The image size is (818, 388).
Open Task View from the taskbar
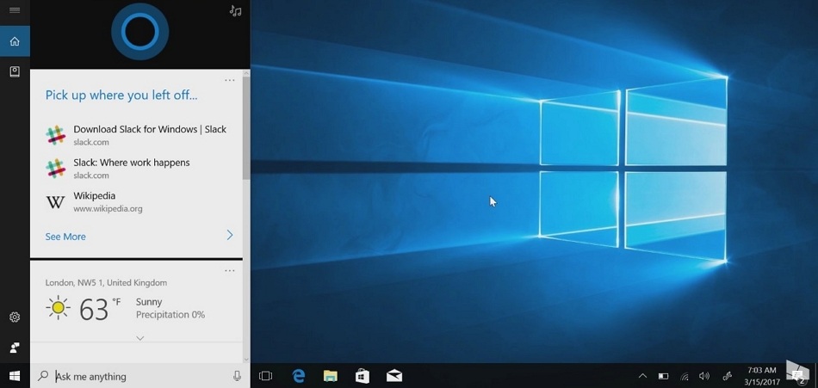[266, 376]
